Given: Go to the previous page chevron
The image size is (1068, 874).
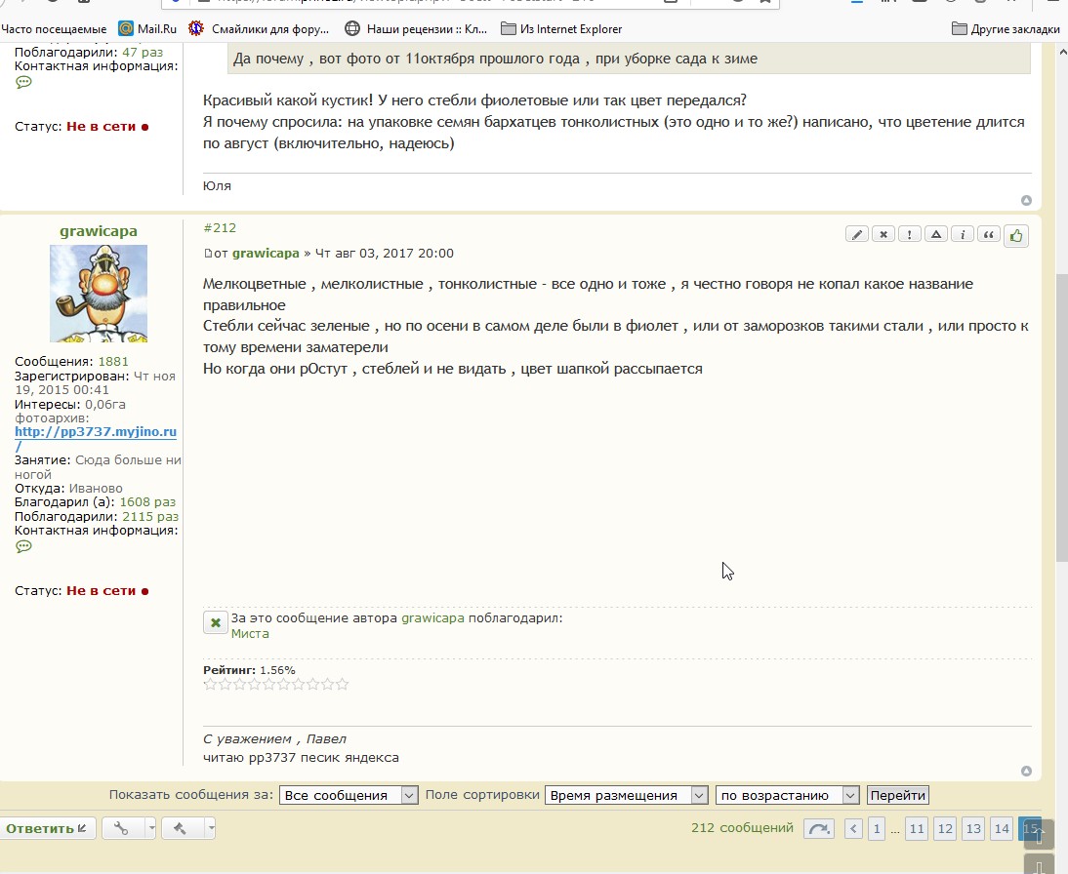Looking at the screenshot, I should click(x=853, y=828).
